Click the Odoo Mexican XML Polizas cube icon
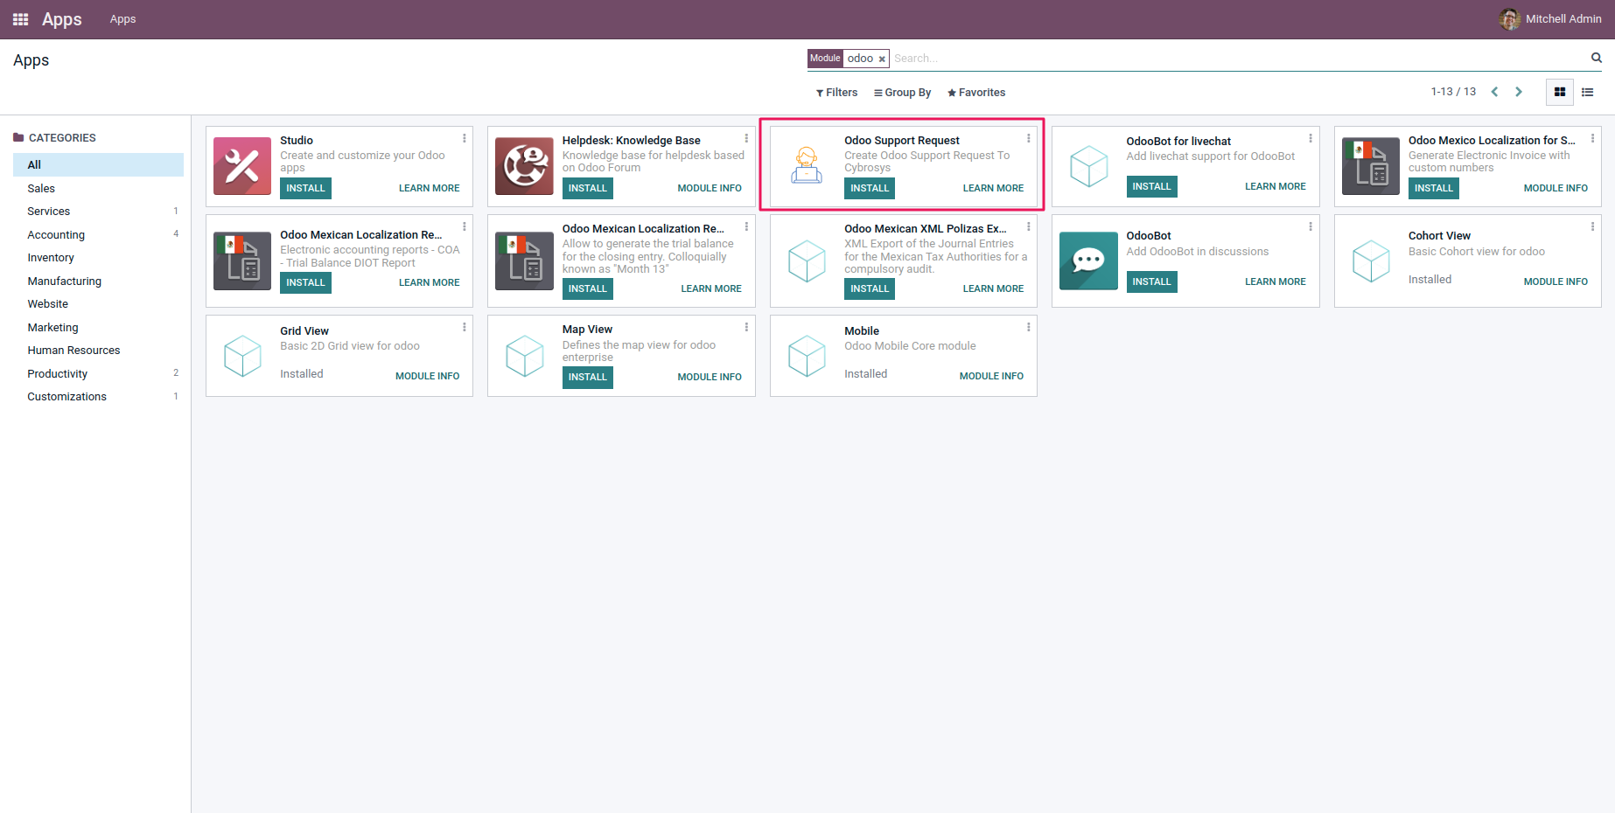Image resolution: width=1615 pixels, height=813 pixels. (x=807, y=261)
